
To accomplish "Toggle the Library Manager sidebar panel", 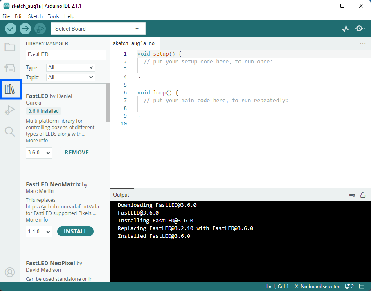I will (x=10, y=89).
